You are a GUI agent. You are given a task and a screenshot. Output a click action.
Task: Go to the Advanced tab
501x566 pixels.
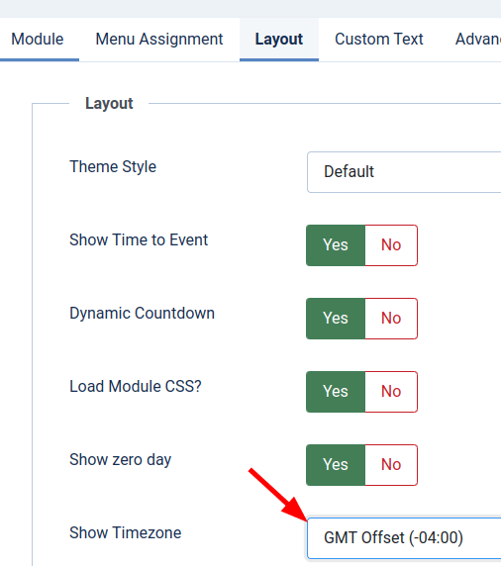point(478,40)
